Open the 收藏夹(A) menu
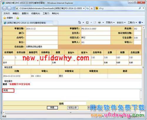The width and height of the screenshot is (147, 120). click(x=36, y=13)
